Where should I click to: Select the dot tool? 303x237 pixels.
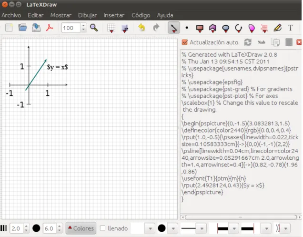tap(187, 28)
